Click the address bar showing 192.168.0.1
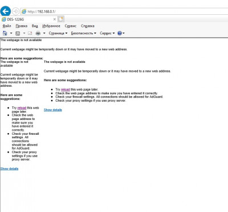Image resolution: width=228 pixels, height=212 pixels. (x=124, y=11)
